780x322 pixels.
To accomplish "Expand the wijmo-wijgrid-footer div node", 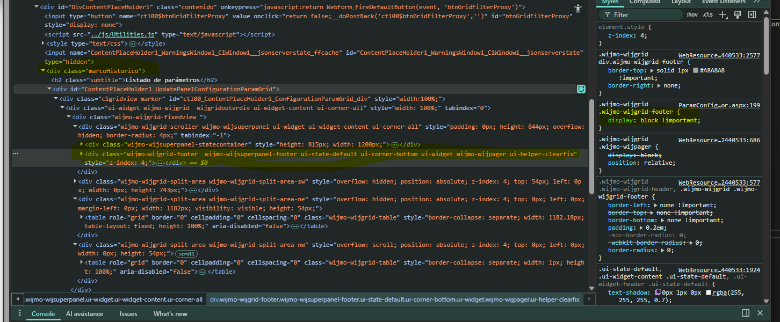I will point(82,154).
